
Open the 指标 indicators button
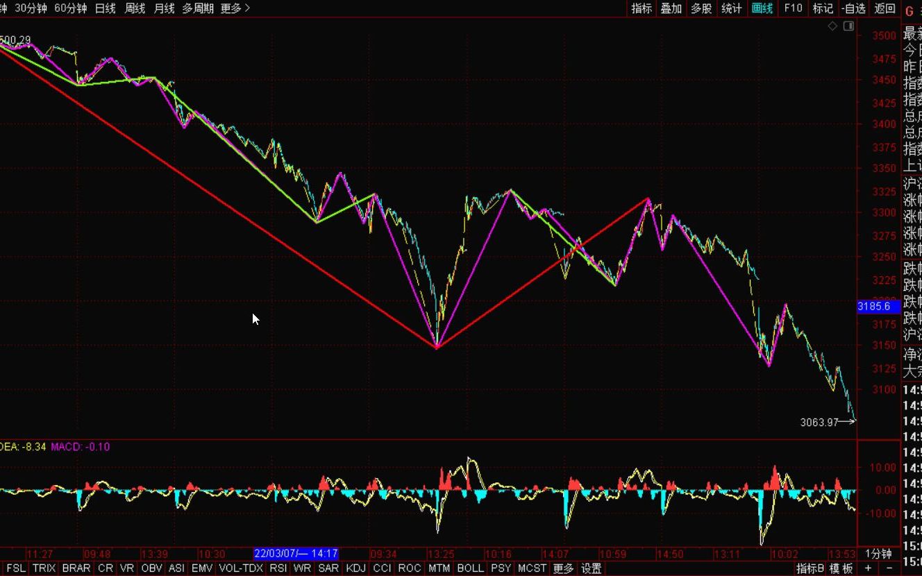tap(642, 8)
